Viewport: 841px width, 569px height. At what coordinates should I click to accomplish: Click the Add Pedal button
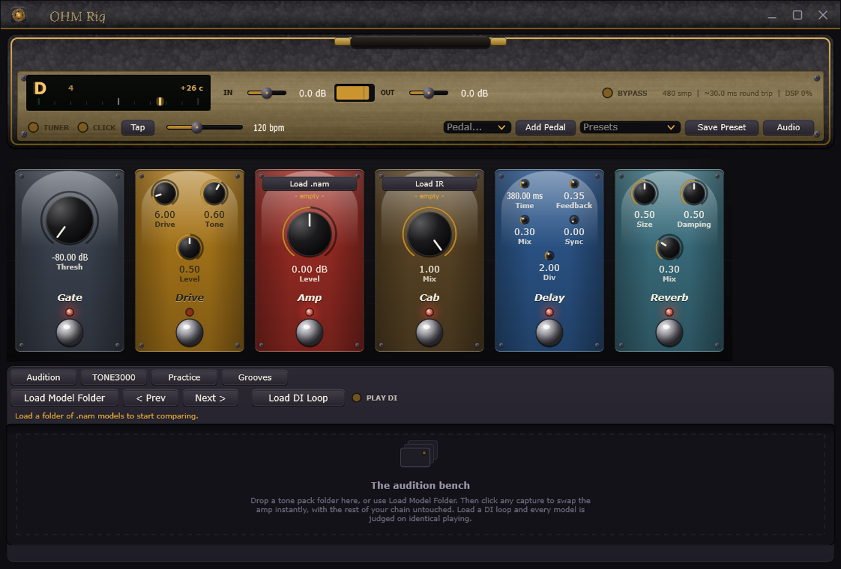[545, 127]
